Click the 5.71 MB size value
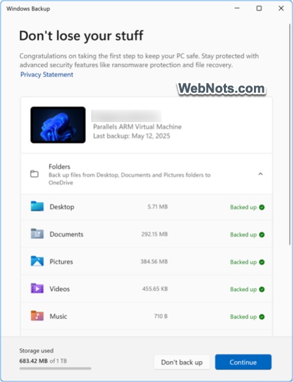Image resolution: width=293 pixels, height=382 pixels. pyautogui.click(x=158, y=206)
